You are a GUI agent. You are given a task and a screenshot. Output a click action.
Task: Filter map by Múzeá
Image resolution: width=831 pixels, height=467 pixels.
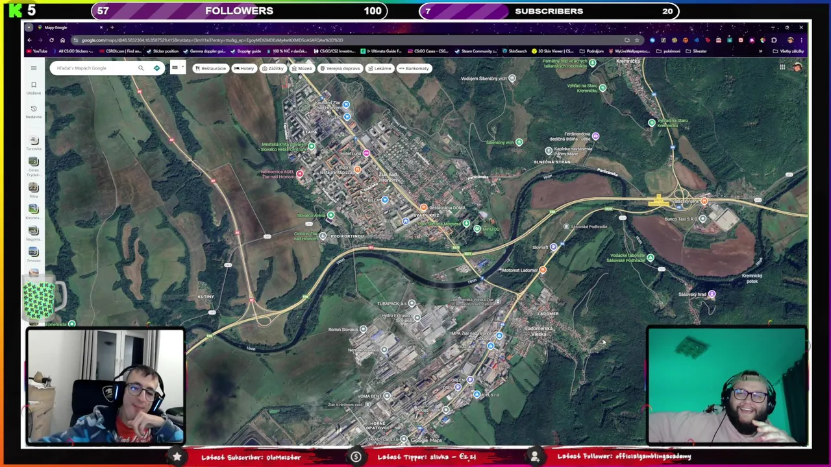(302, 68)
